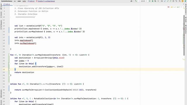187x105 pixels.
Task: Run the current configuration with the green play icon
Action: coord(150,1)
